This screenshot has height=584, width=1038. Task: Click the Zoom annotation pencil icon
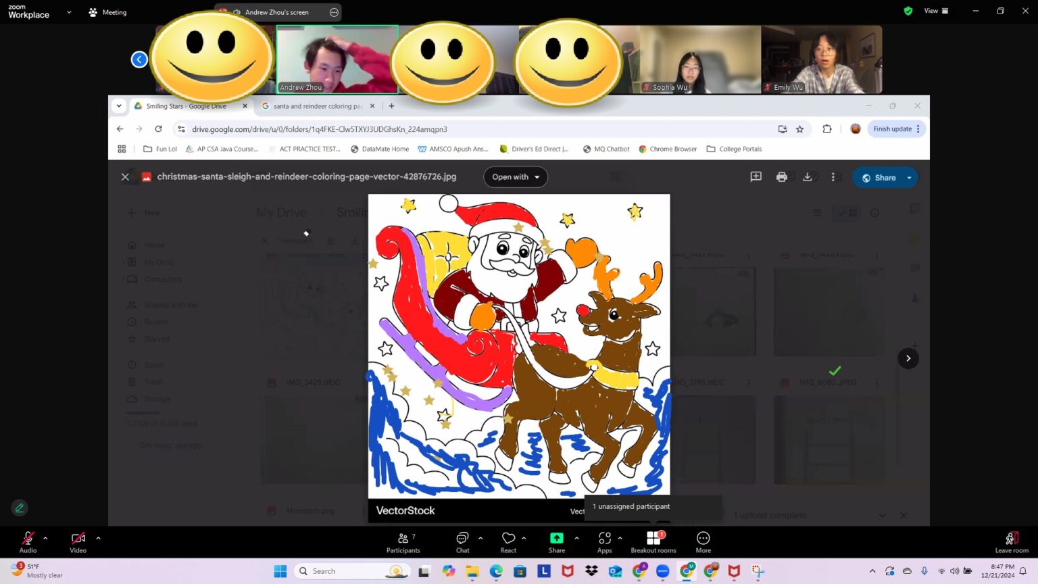tap(20, 508)
